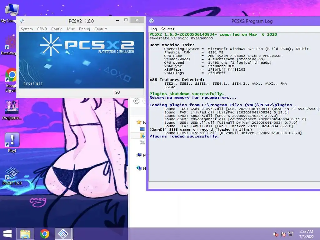
Task: Select the Downloads folder icon in Explorer sidebar
Action: point(142,135)
